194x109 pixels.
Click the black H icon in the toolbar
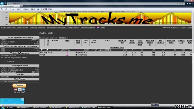(46, 9)
